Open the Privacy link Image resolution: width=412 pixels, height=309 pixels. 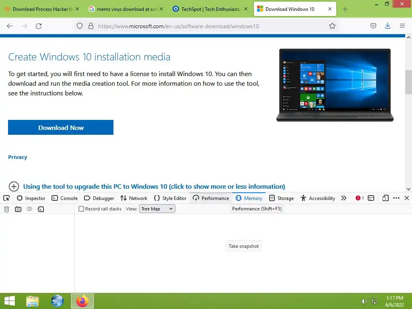point(18,157)
